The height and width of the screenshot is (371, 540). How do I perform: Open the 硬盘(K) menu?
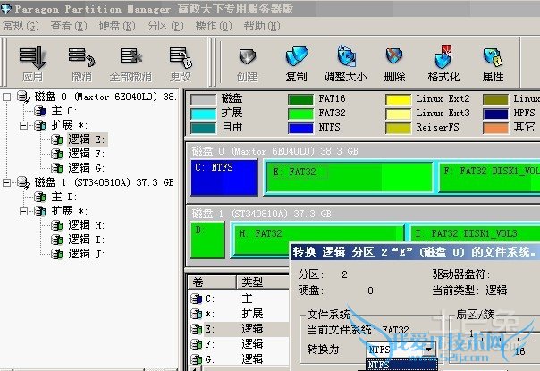tap(117, 26)
